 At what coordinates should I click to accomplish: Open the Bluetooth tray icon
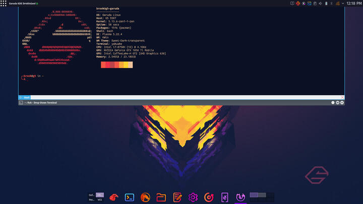332,4
